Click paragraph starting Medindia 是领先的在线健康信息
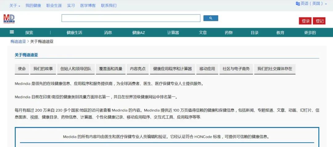 109,84
